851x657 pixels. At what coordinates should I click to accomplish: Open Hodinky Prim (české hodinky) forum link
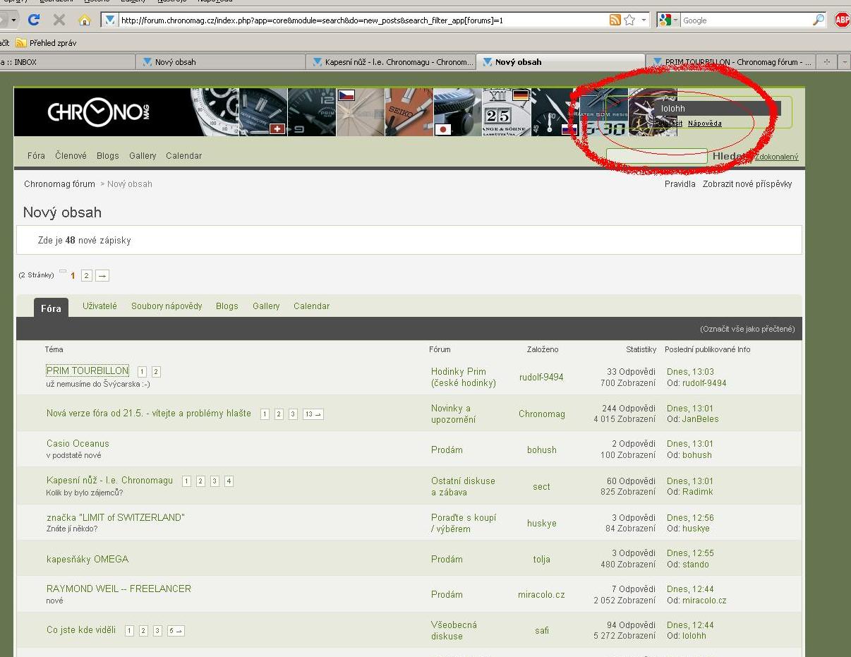[464, 378]
